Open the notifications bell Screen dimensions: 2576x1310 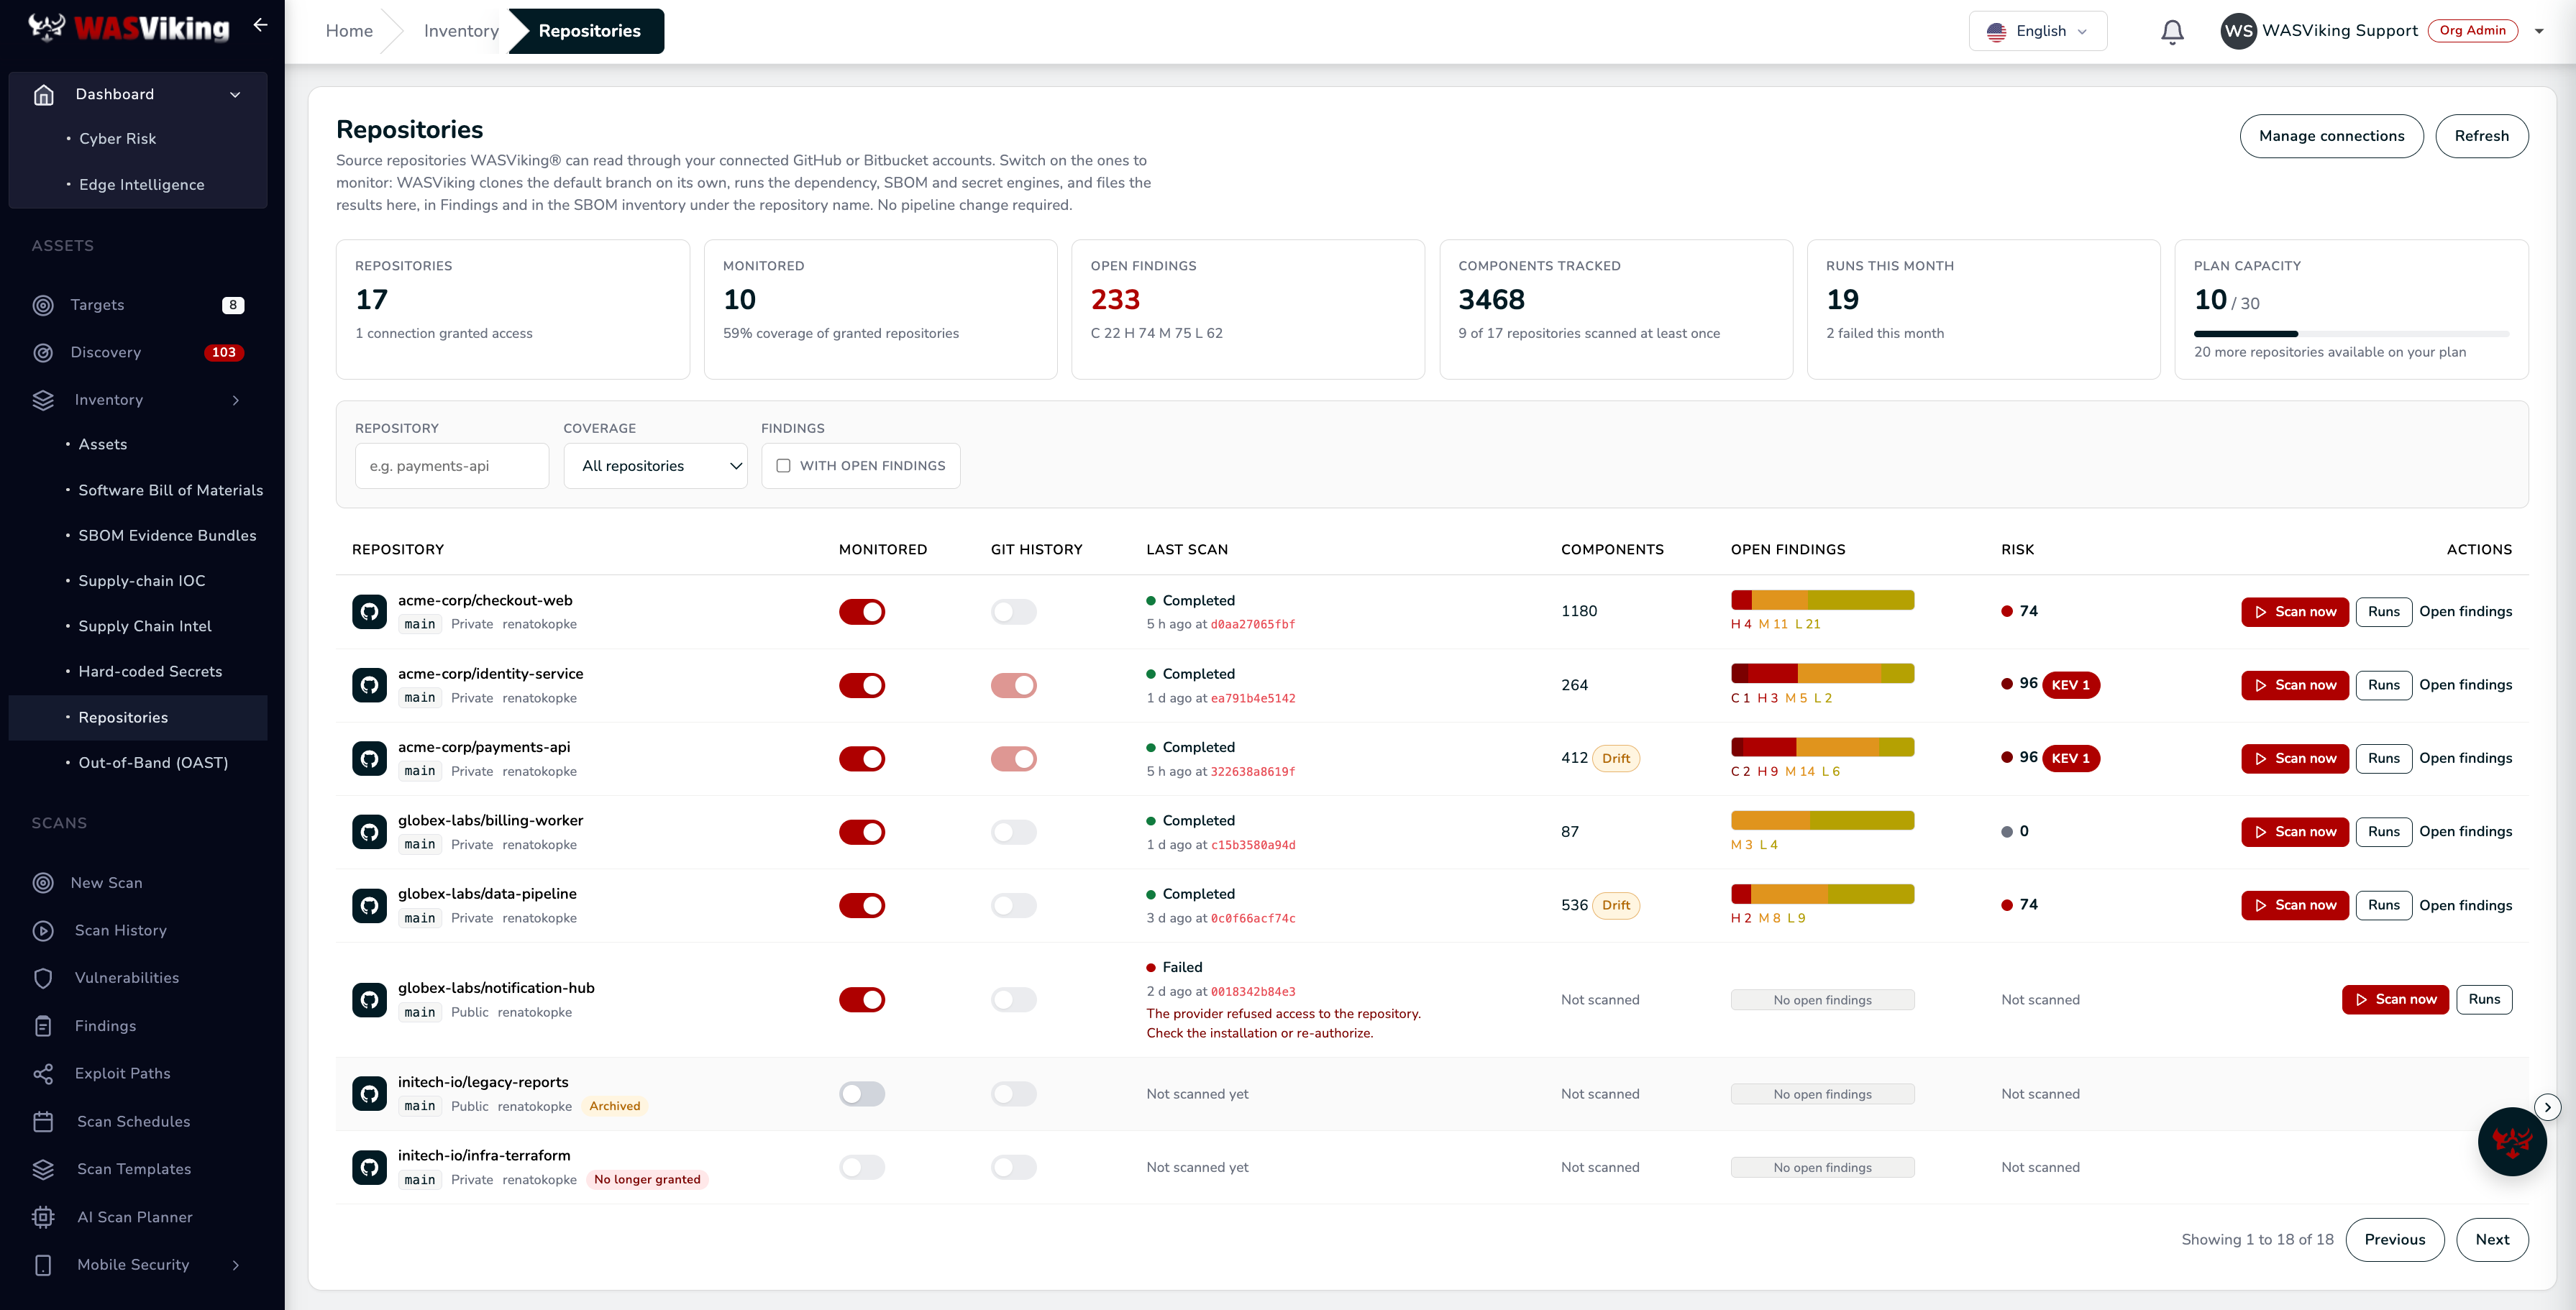pos(2172,32)
